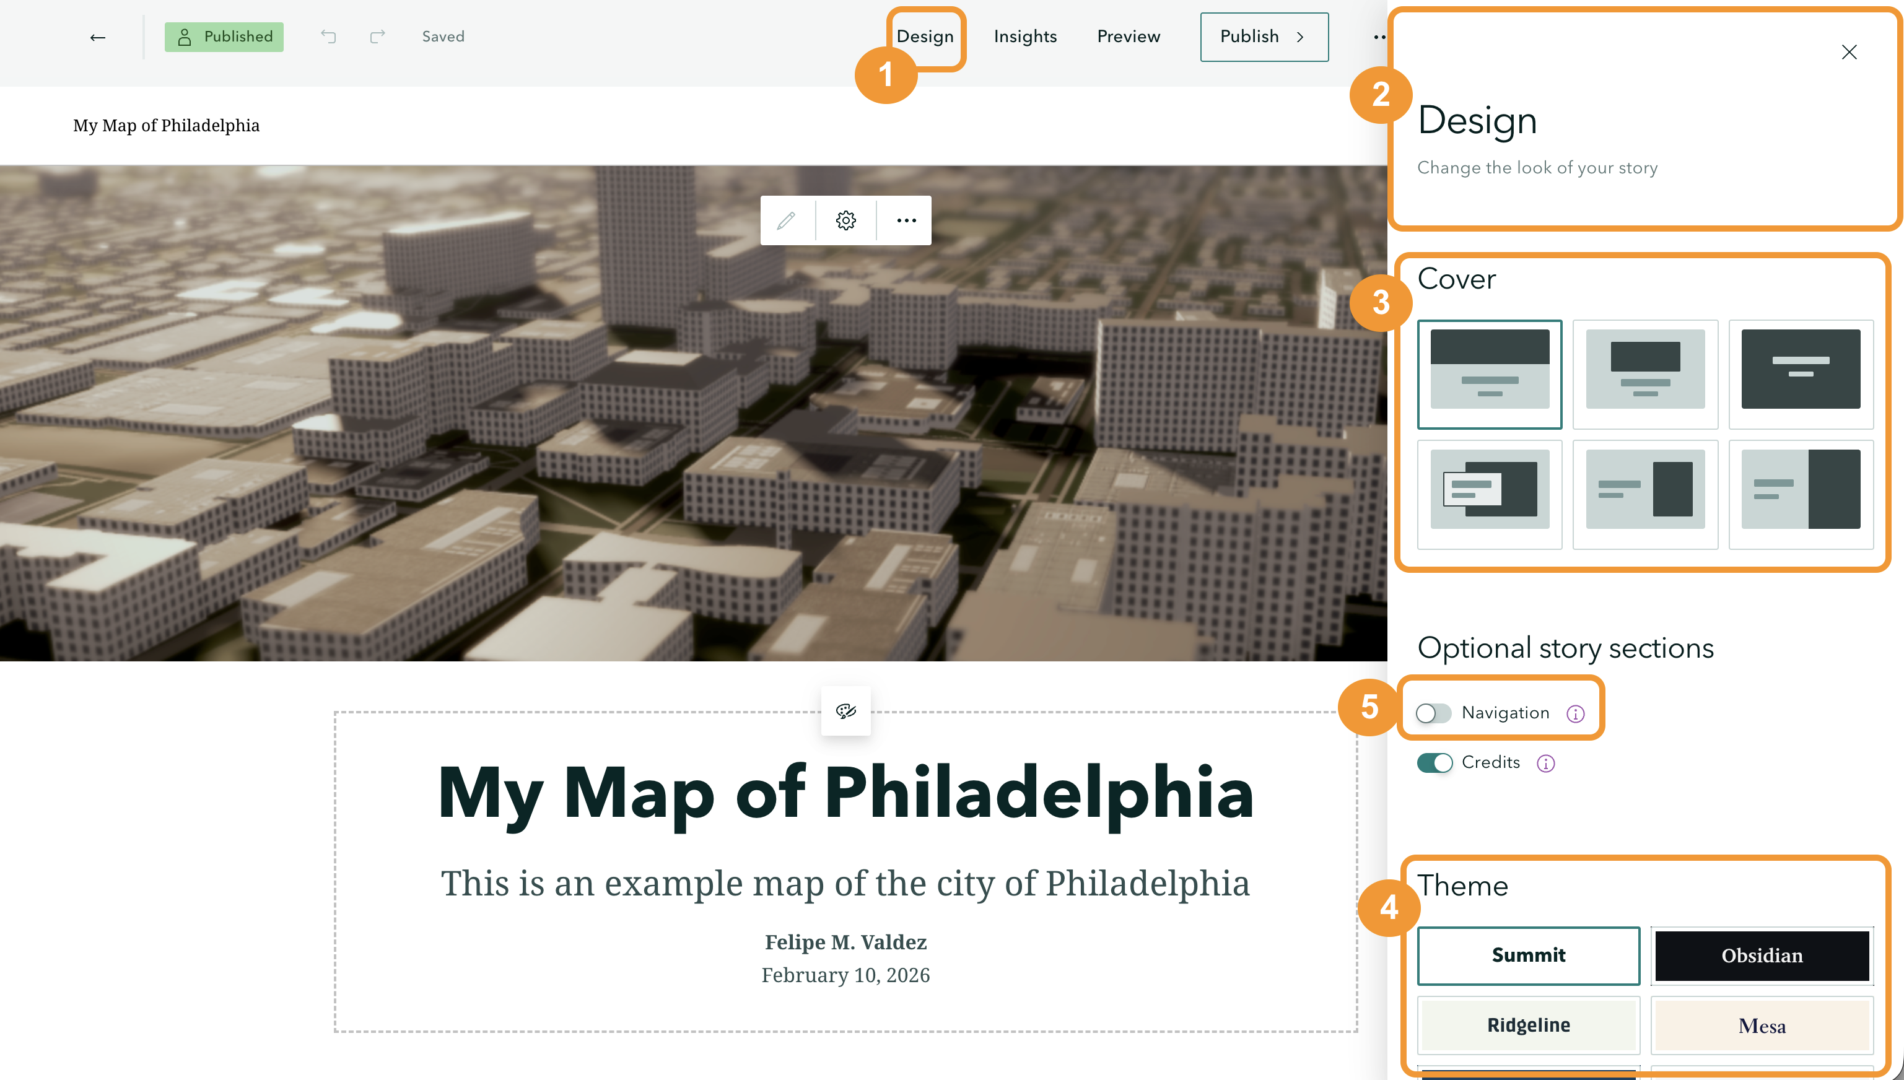The width and height of the screenshot is (1904, 1080).
Task: Open the Design tab
Action: (x=925, y=37)
